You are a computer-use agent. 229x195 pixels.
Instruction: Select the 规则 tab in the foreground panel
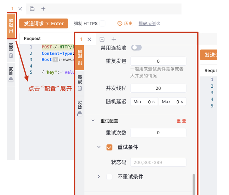tap(80, 83)
